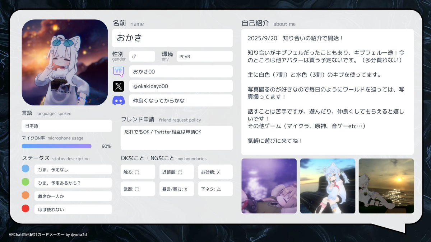The width and height of the screenshot is (431, 242).
Task: Click the environment field PCVR
Action: click(205, 56)
